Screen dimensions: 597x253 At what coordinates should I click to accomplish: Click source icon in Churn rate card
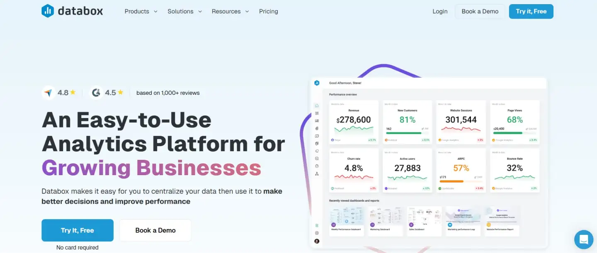pyautogui.click(x=332, y=188)
